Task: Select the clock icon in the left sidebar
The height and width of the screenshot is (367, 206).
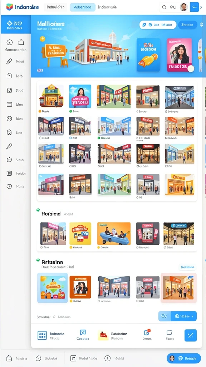Action: [9, 119]
